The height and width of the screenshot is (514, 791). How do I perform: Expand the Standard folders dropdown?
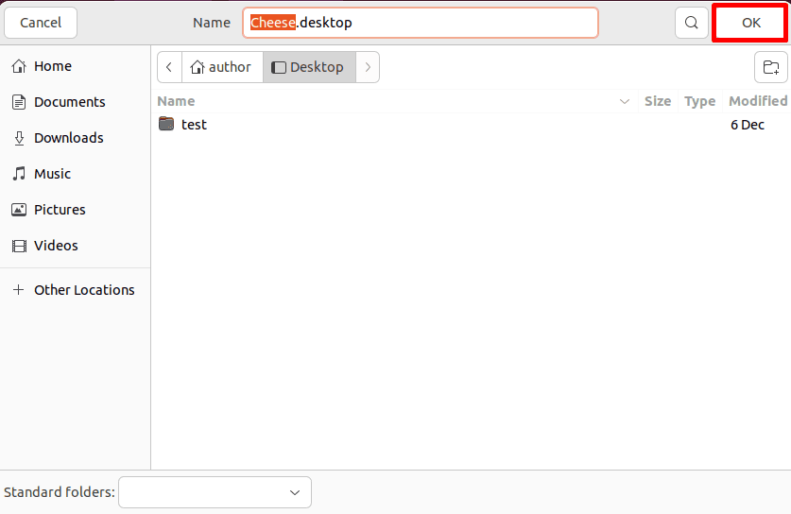[215, 492]
